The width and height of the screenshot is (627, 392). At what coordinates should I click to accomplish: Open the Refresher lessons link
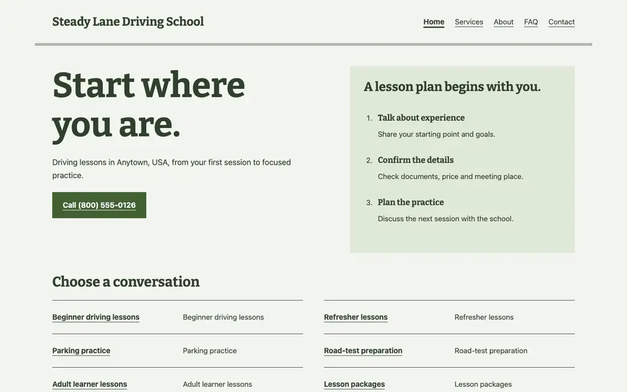[355, 318]
